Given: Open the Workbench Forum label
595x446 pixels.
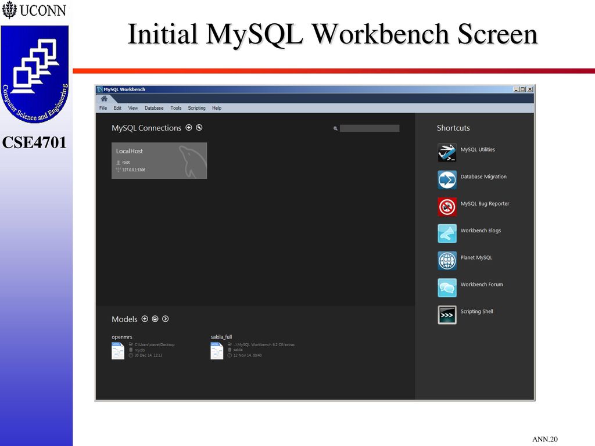Looking at the screenshot, I should tap(482, 285).
